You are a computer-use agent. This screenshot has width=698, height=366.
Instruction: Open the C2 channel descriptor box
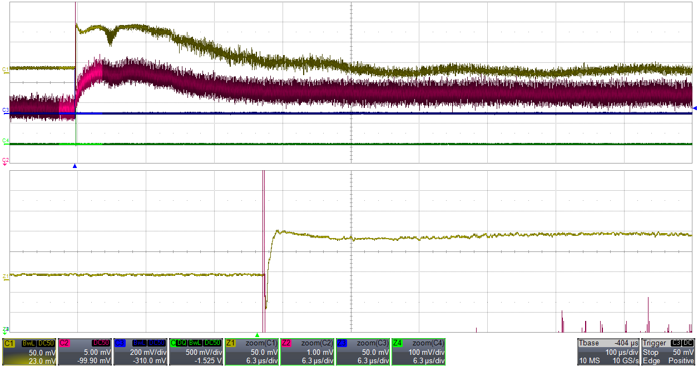[85, 352]
